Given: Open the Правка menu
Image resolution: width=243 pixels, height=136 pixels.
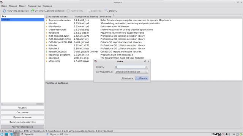Looking at the screenshot, I should [13, 6].
